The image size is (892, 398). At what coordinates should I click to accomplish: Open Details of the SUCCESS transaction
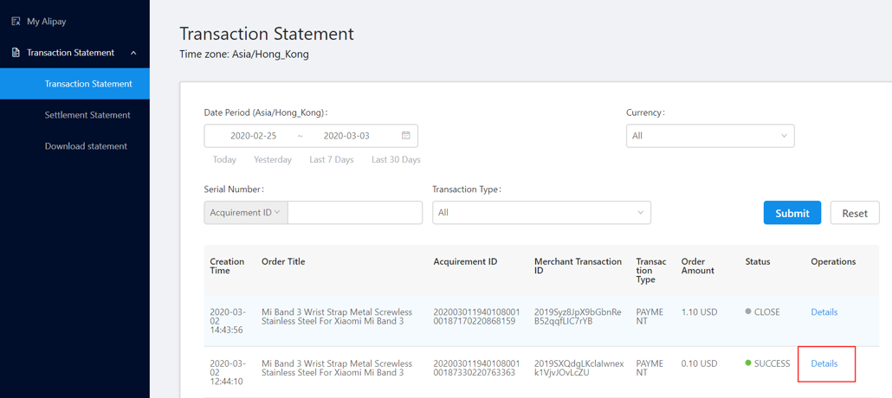coord(824,363)
